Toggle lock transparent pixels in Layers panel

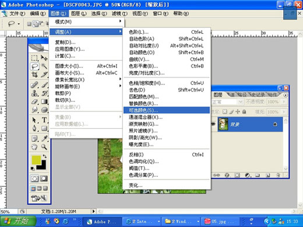coord(224,112)
